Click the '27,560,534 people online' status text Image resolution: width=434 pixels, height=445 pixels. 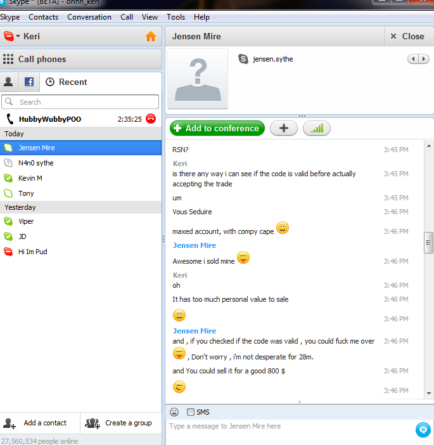pyautogui.click(x=39, y=441)
